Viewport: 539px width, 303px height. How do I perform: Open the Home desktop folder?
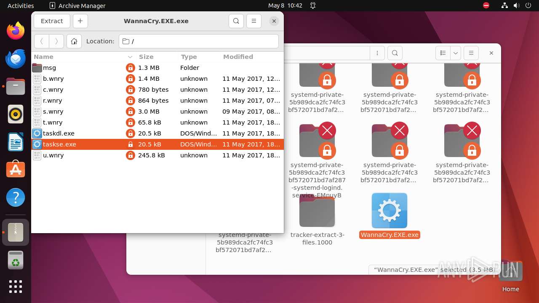point(510,276)
